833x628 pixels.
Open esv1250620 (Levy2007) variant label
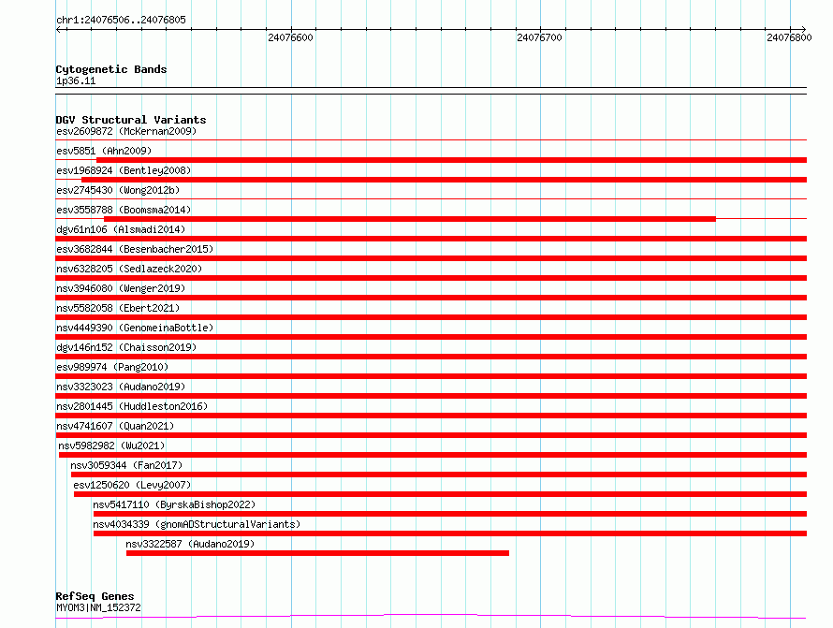(132, 485)
